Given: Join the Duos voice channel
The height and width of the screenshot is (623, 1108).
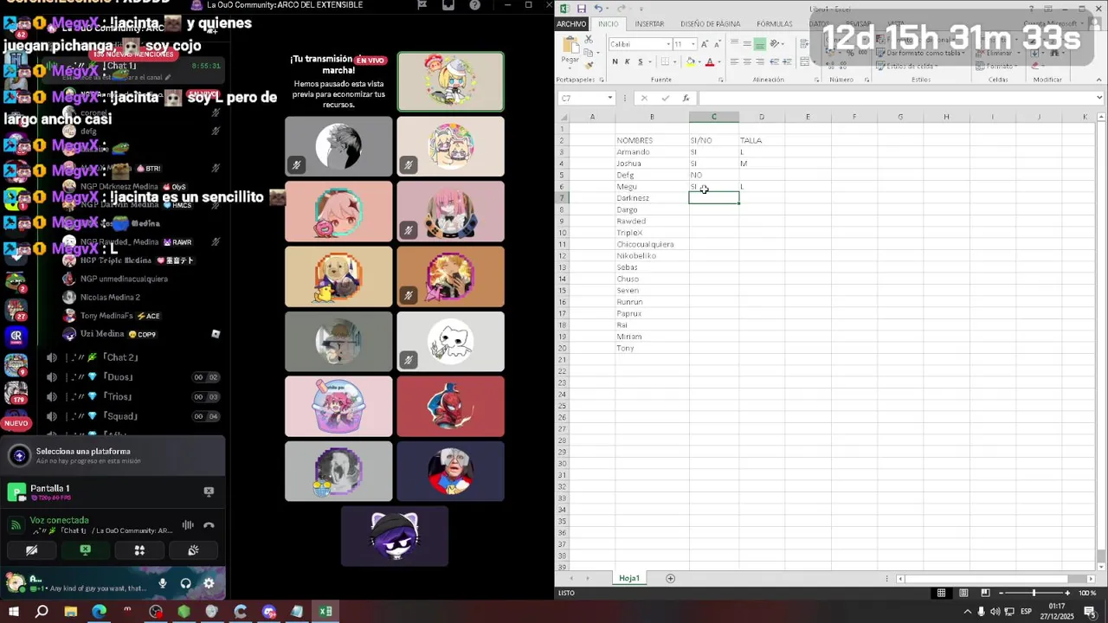Looking at the screenshot, I should (x=132, y=377).
